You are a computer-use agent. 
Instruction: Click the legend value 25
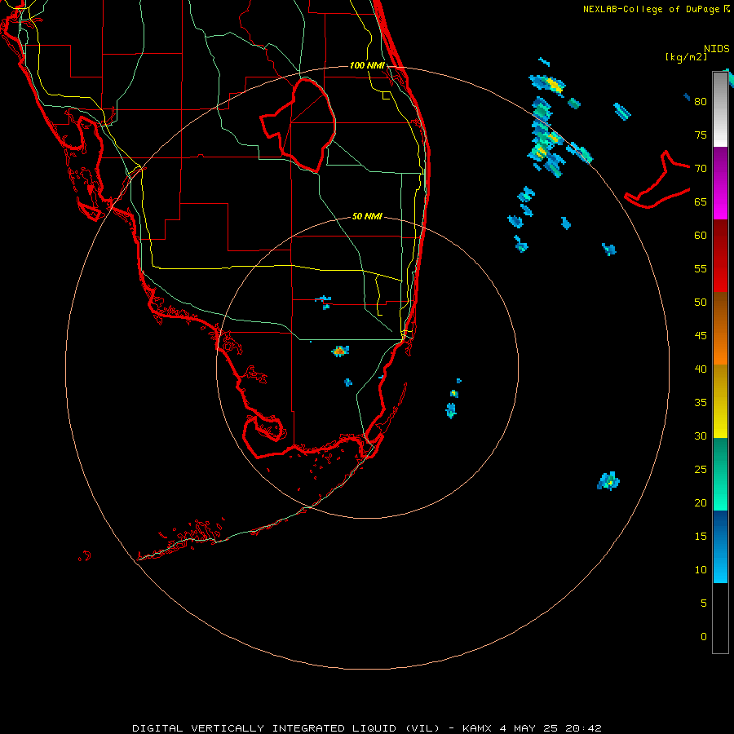tap(701, 470)
